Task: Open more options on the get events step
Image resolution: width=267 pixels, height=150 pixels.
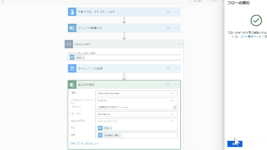Action: 176,28
